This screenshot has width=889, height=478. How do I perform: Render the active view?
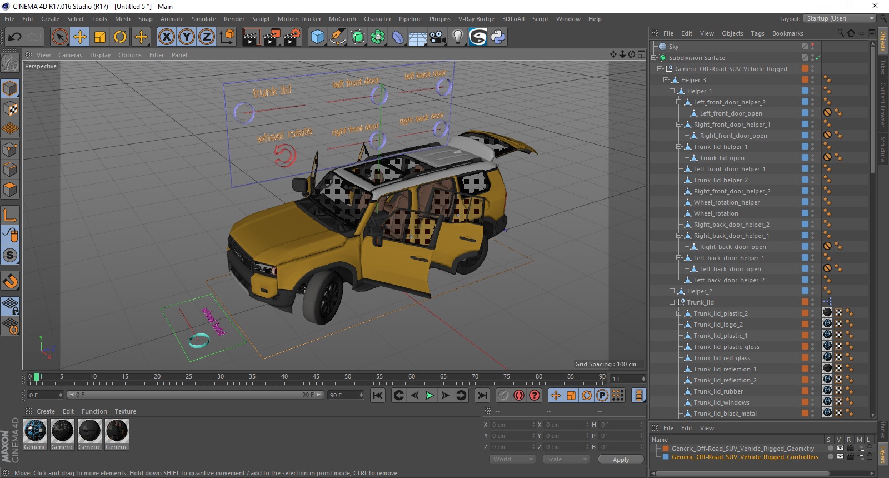(x=251, y=37)
